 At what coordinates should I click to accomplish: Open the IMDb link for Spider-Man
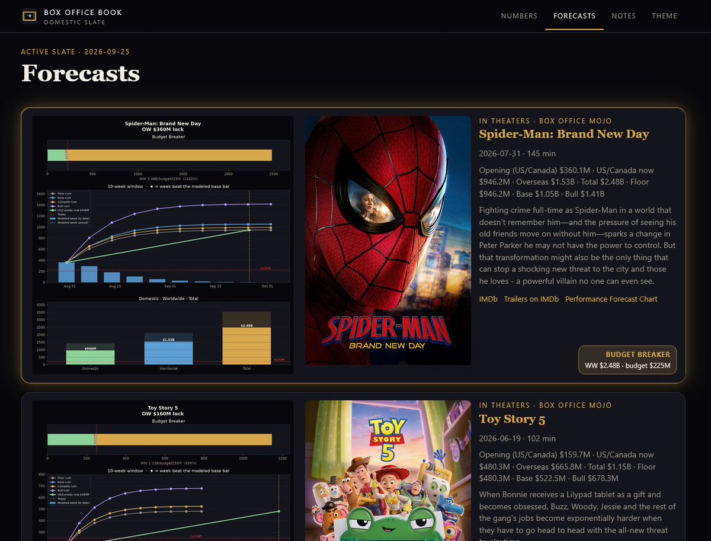click(x=488, y=299)
